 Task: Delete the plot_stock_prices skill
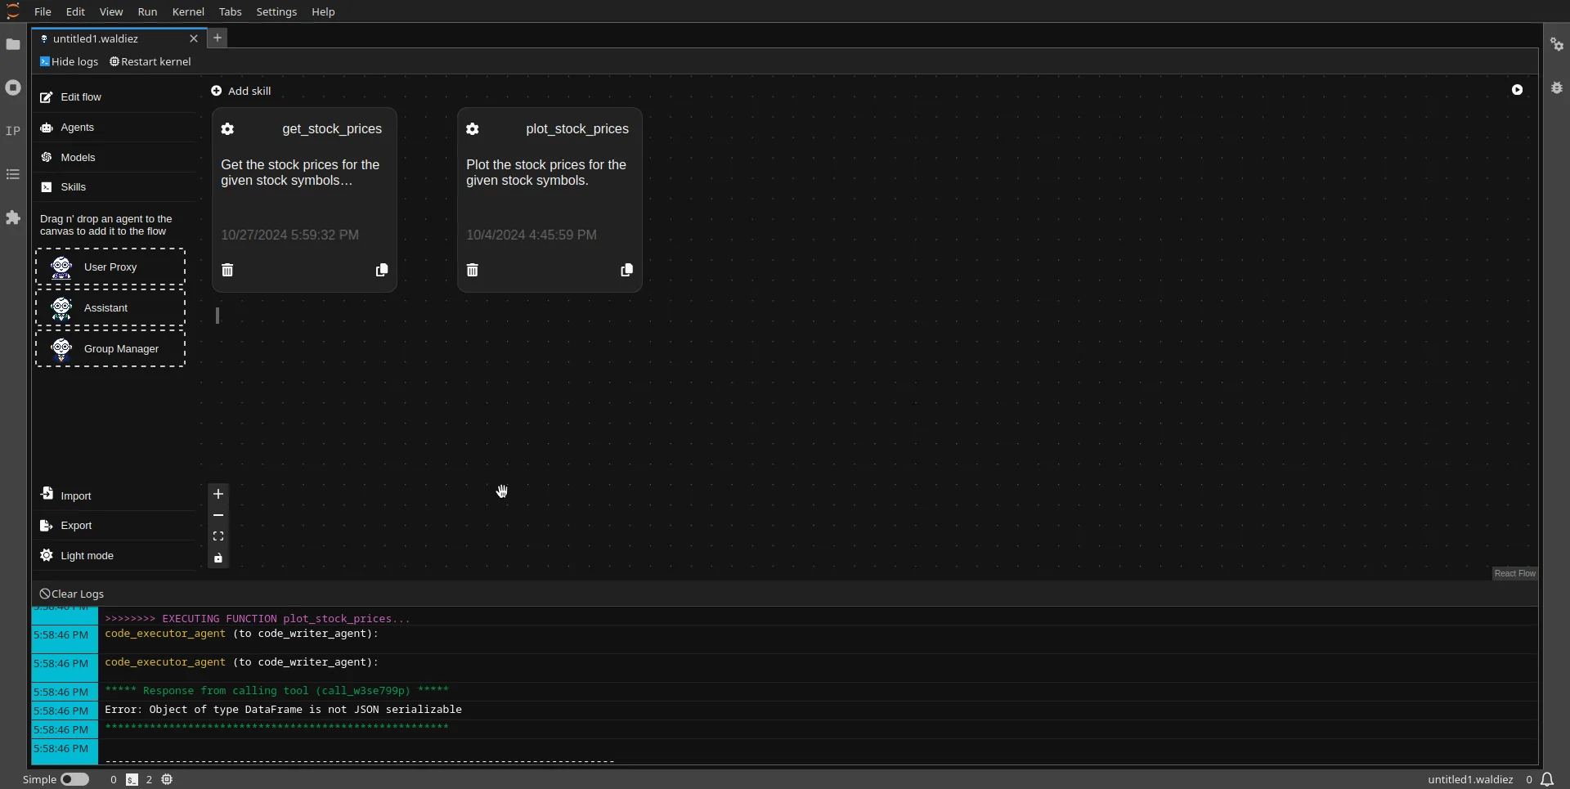tap(472, 270)
